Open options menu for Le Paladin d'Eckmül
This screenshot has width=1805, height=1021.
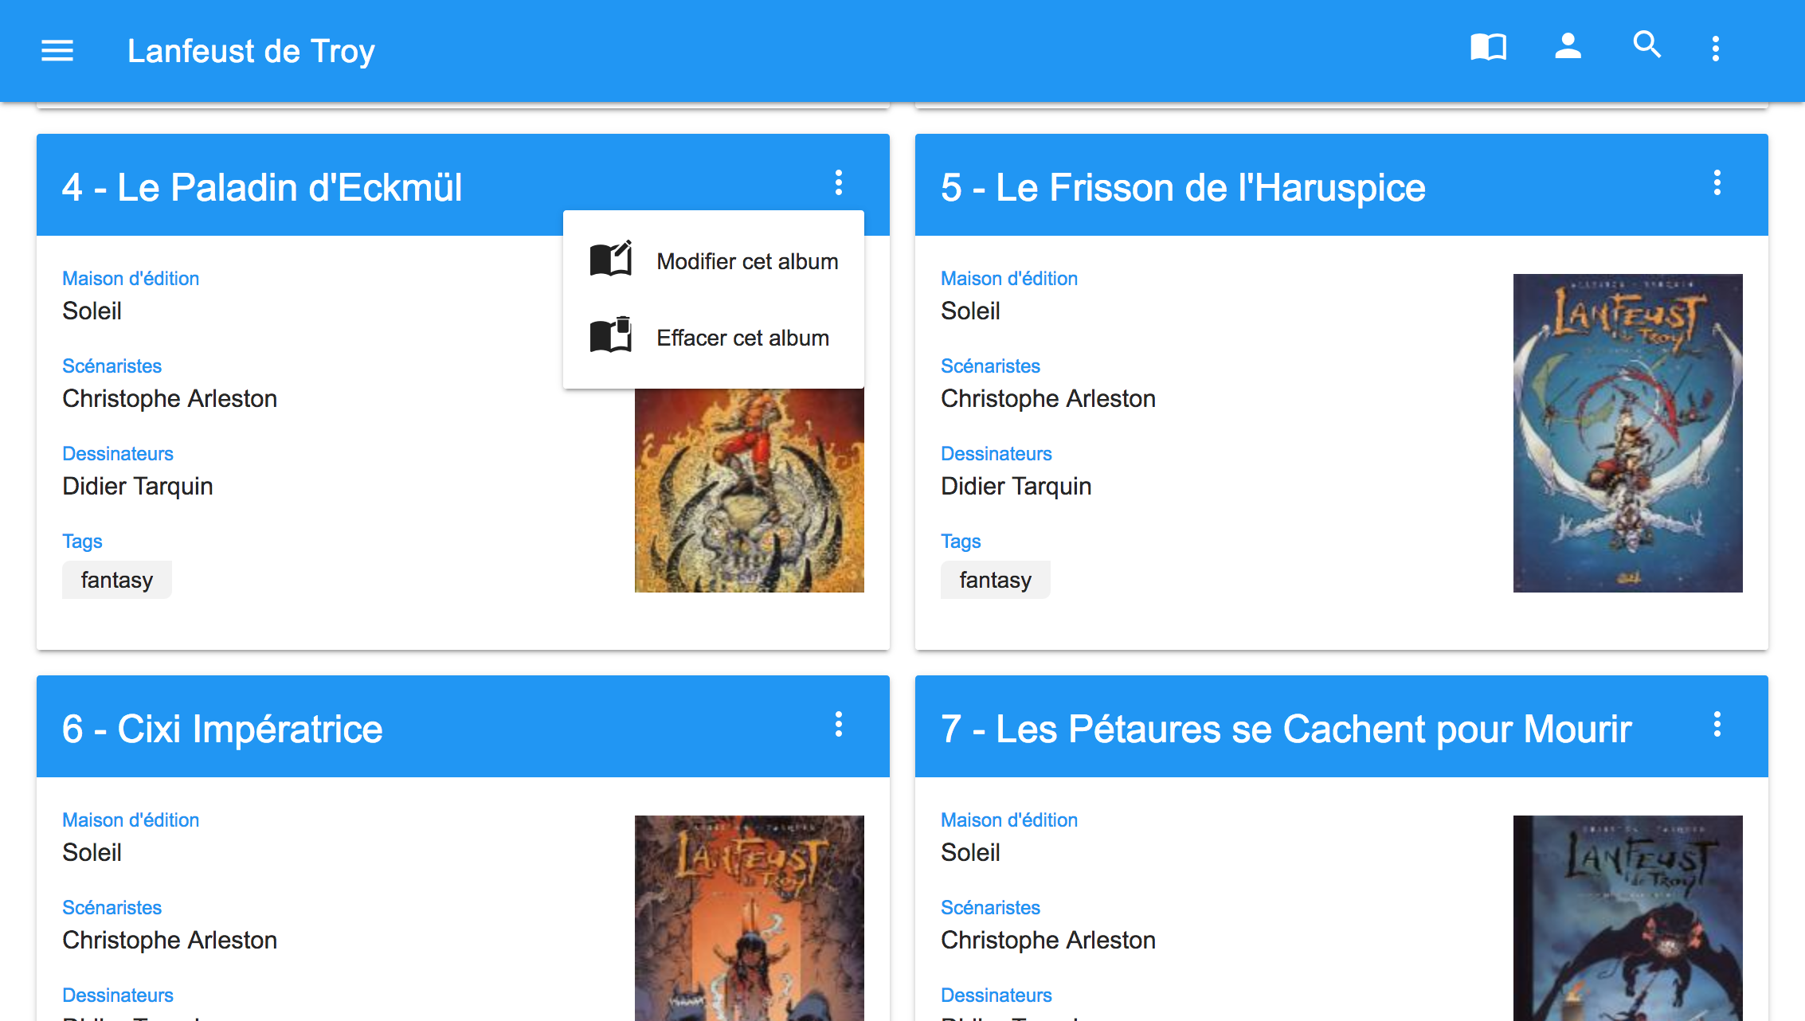coord(839,183)
